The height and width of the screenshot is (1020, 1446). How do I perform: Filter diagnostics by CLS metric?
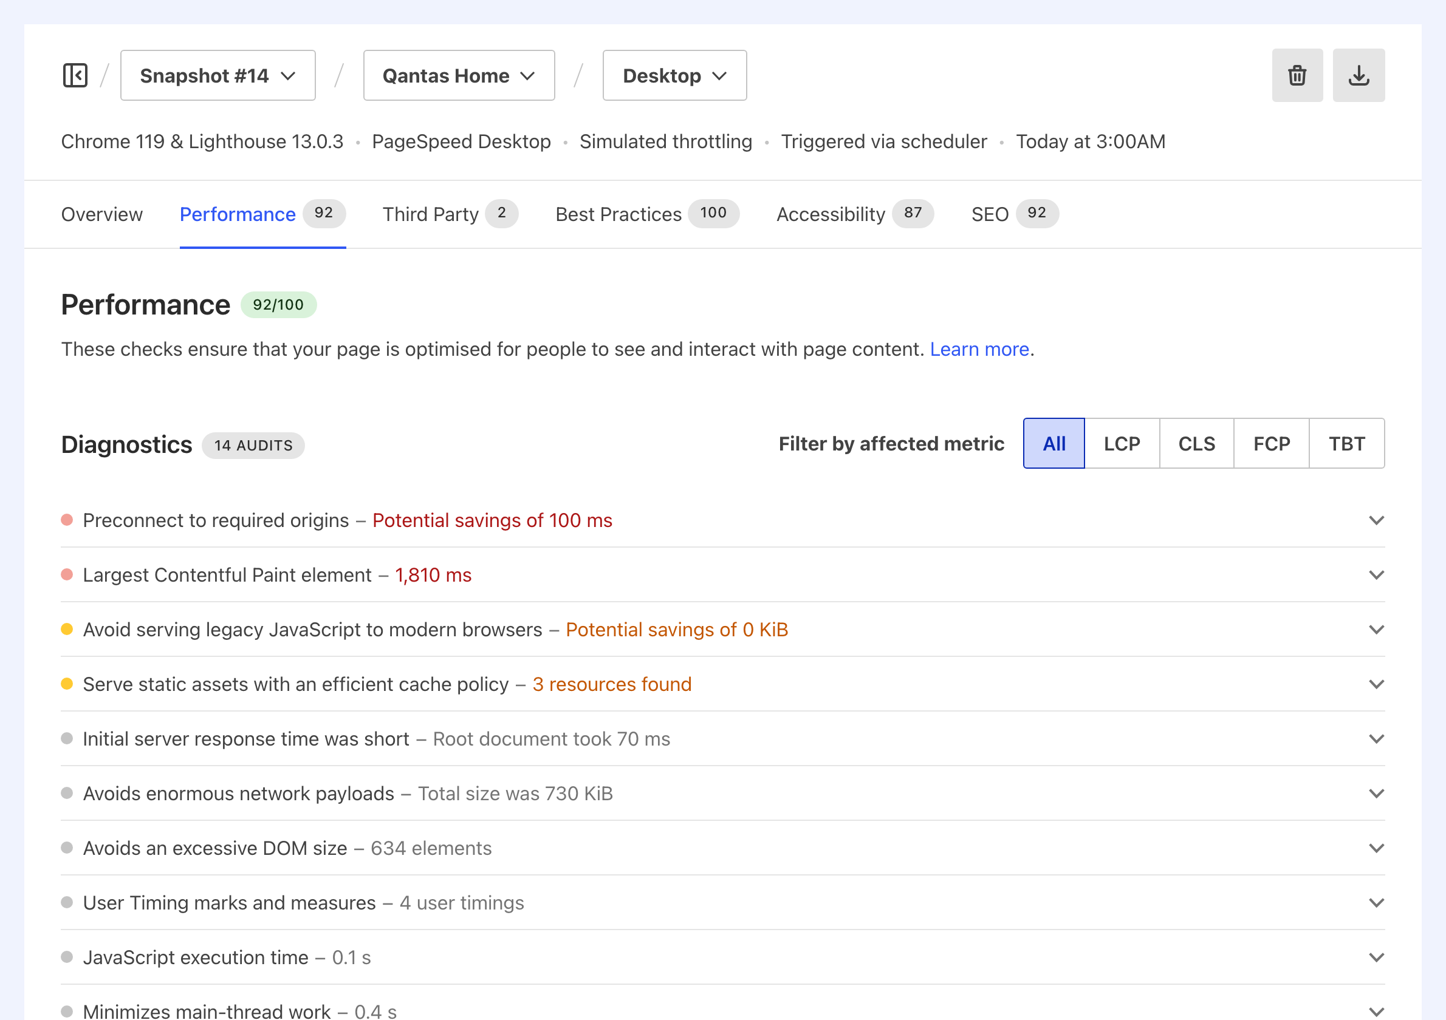click(x=1196, y=443)
